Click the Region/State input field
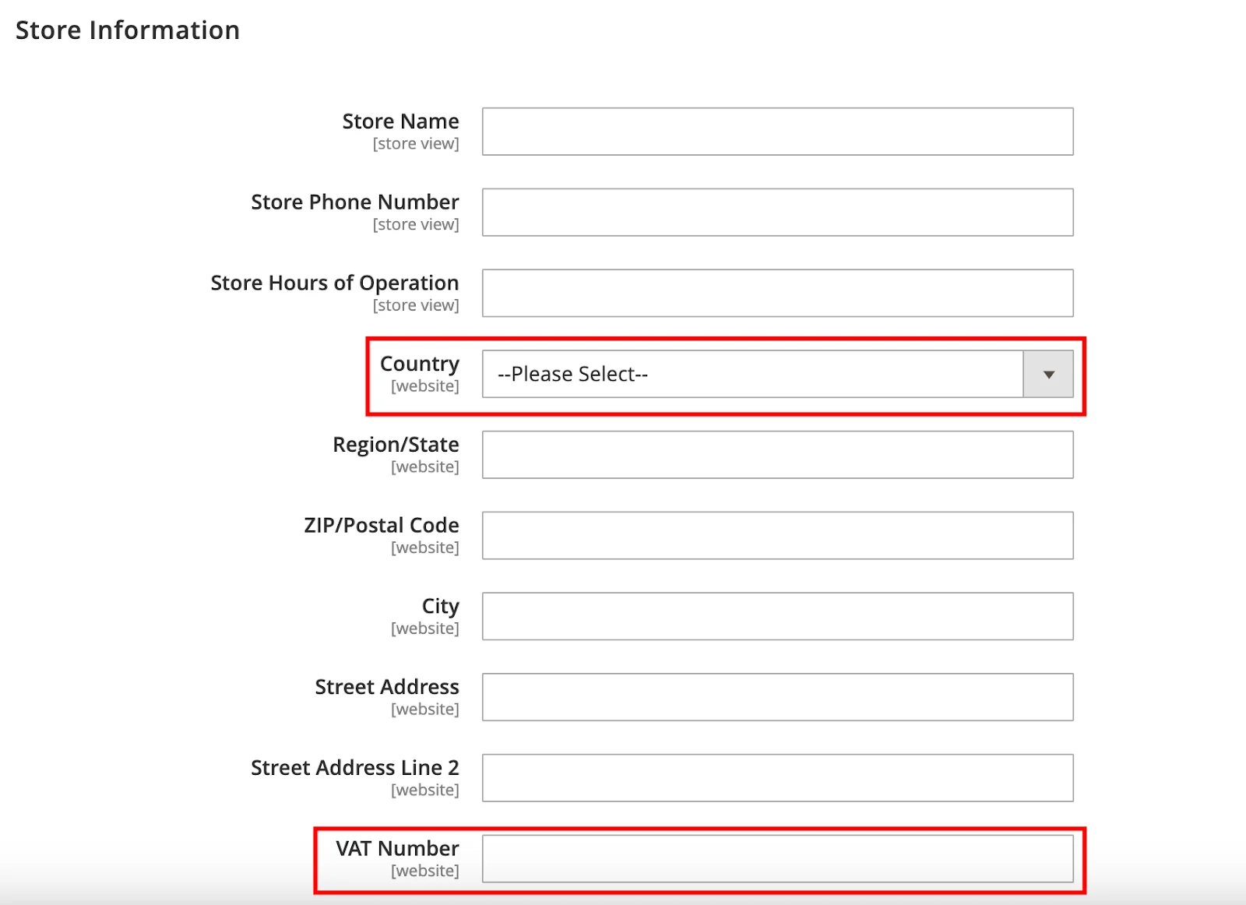 coord(777,455)
